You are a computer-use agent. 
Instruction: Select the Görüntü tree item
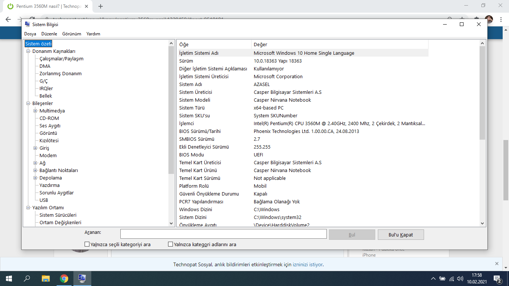coord(48,133)
